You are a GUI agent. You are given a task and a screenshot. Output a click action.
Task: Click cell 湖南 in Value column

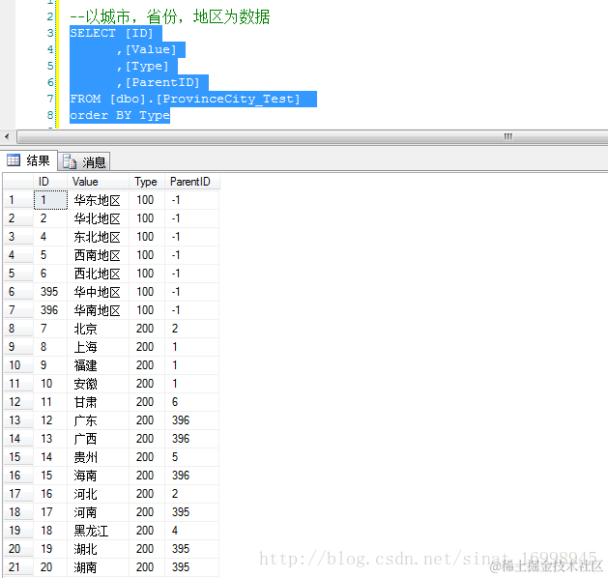coord(98,567)
